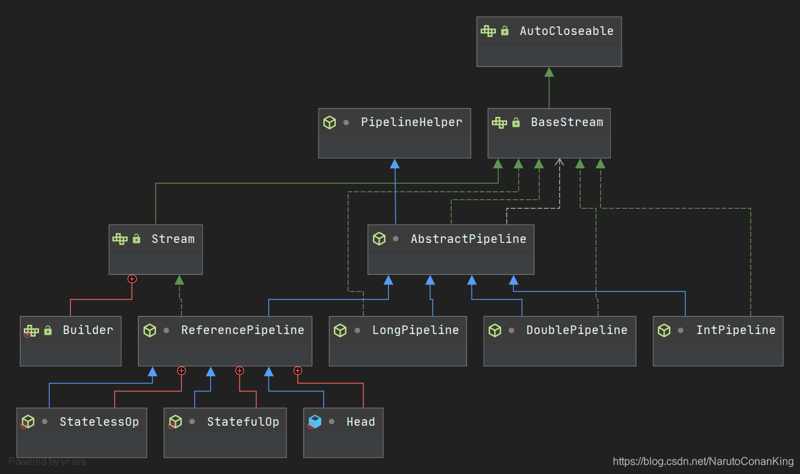Select the LongPipeline node label
This screenshot has height=474, width=800.
(415, 330)
